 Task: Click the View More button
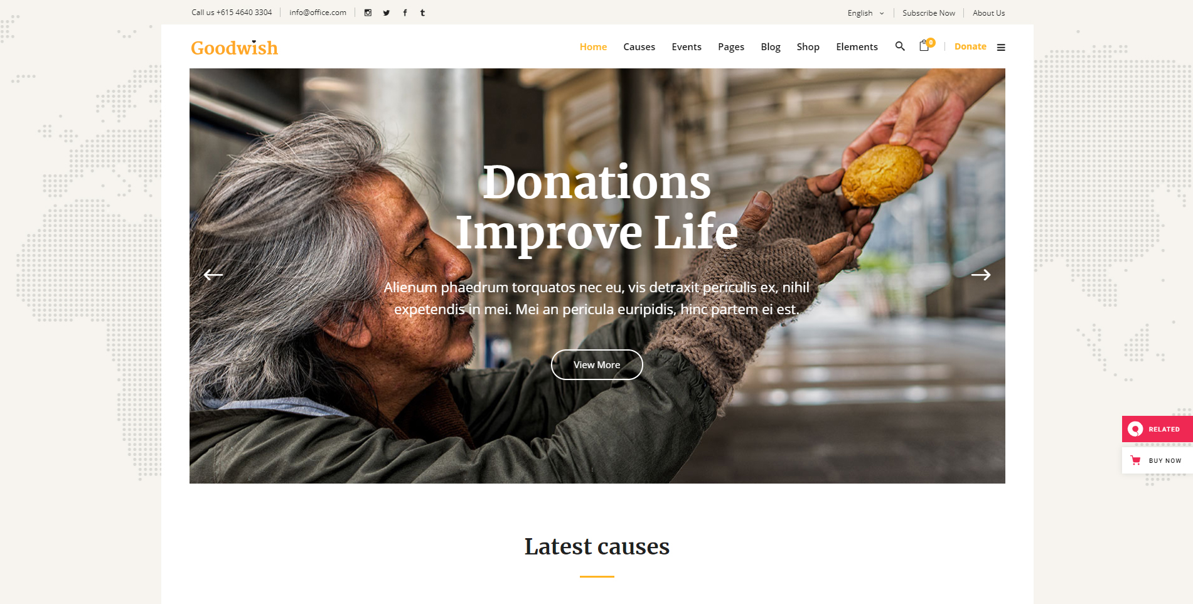[597, 364]
